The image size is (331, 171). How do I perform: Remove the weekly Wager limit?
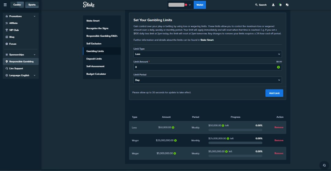click(x=279, y=154)
